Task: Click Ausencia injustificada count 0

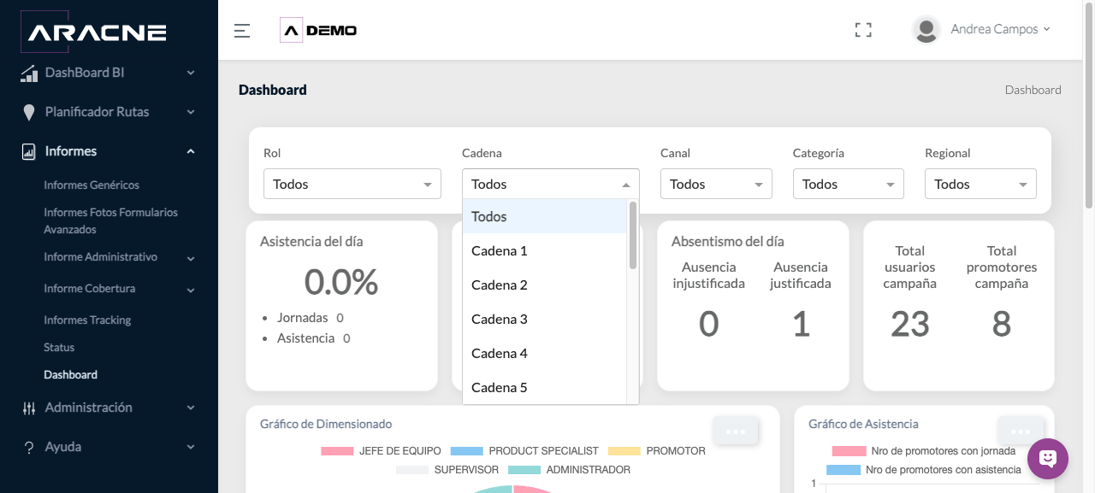Action: [709, 325]
